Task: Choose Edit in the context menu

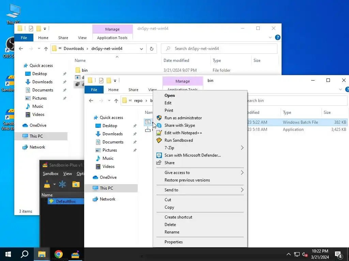Action: (x=200, y=103)
